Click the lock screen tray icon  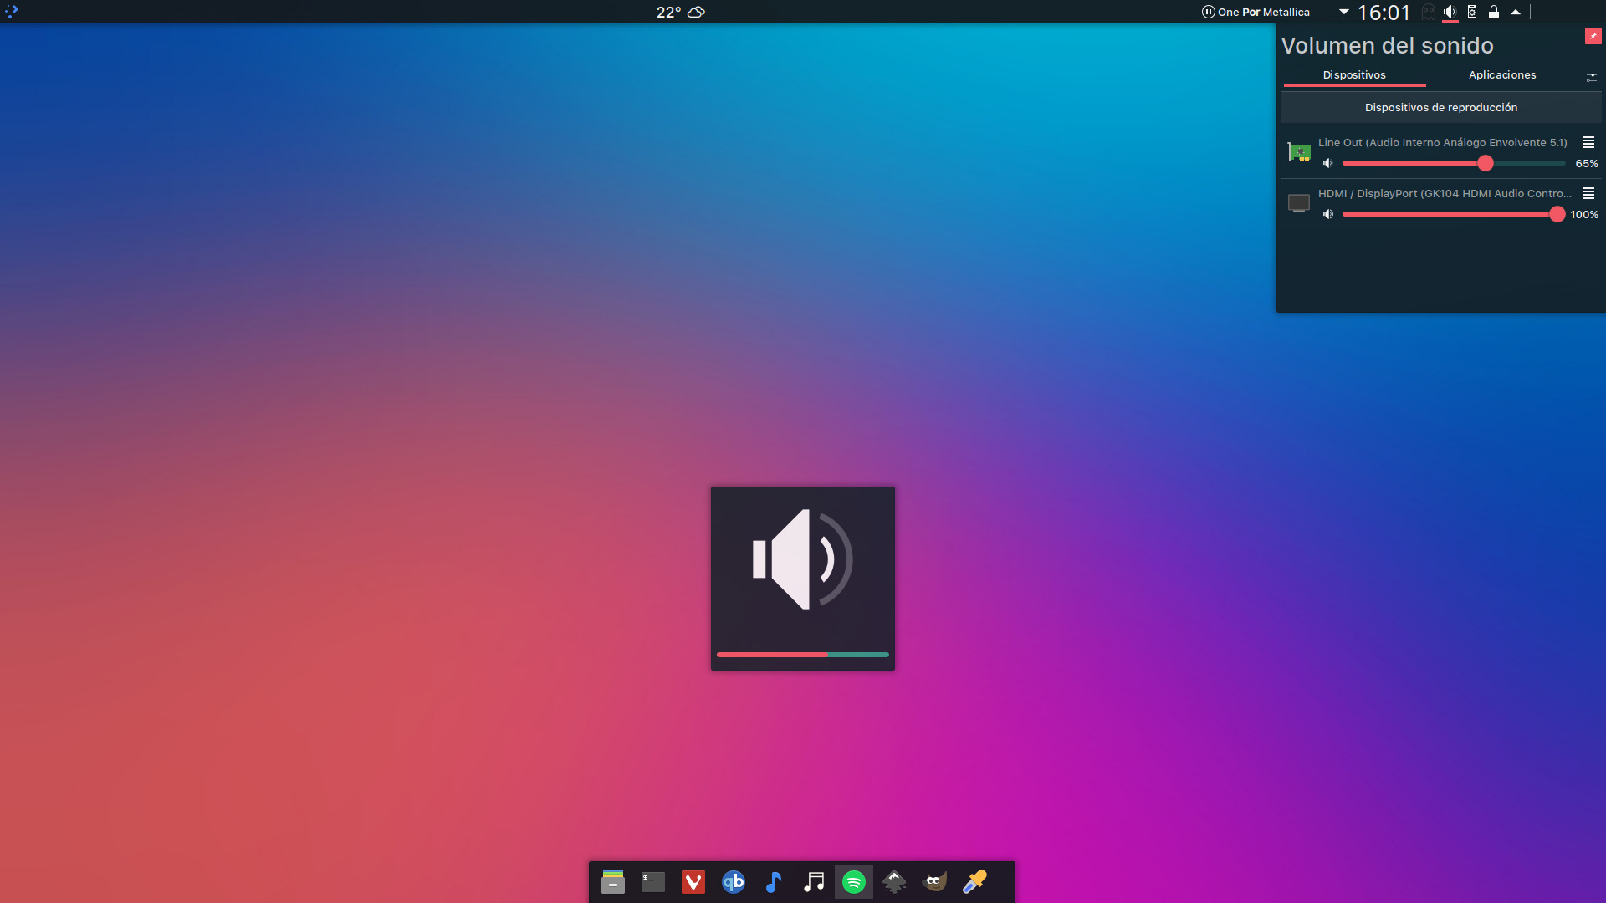tap(1494, 12)
